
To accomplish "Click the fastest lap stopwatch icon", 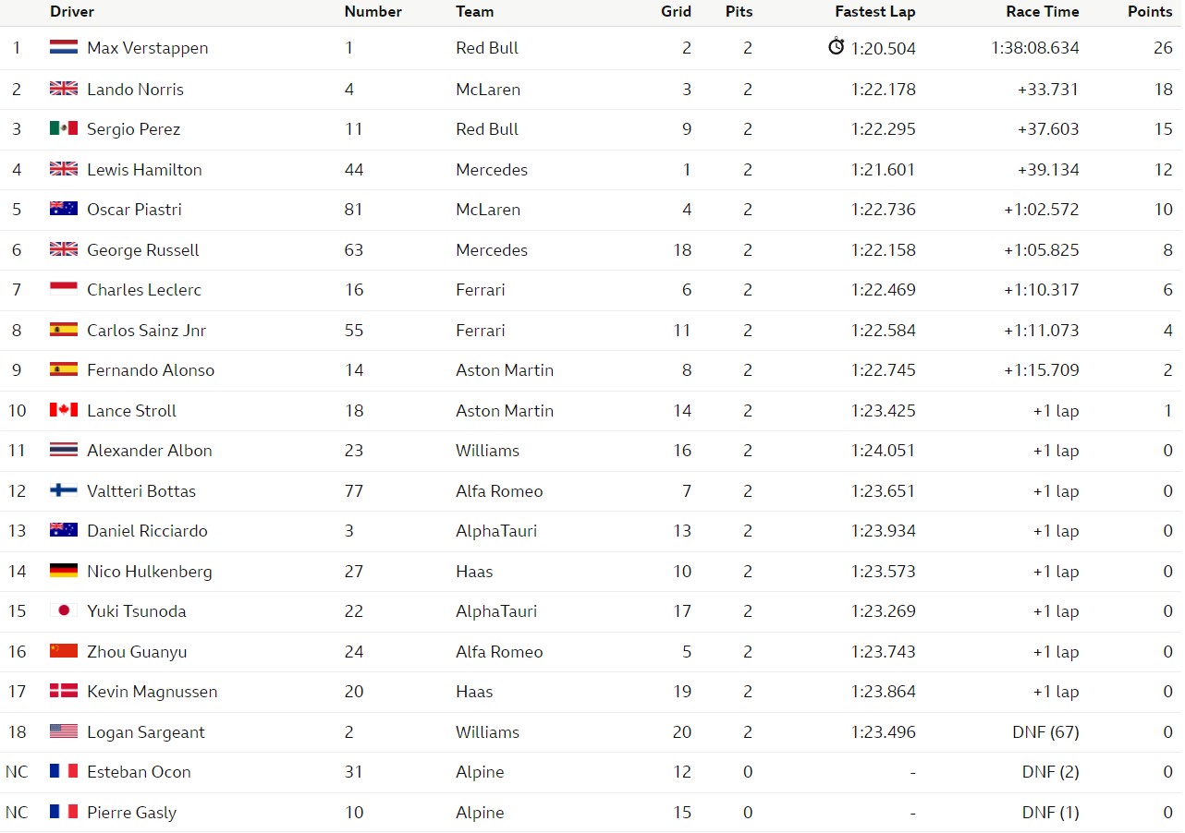I will 836,46.
